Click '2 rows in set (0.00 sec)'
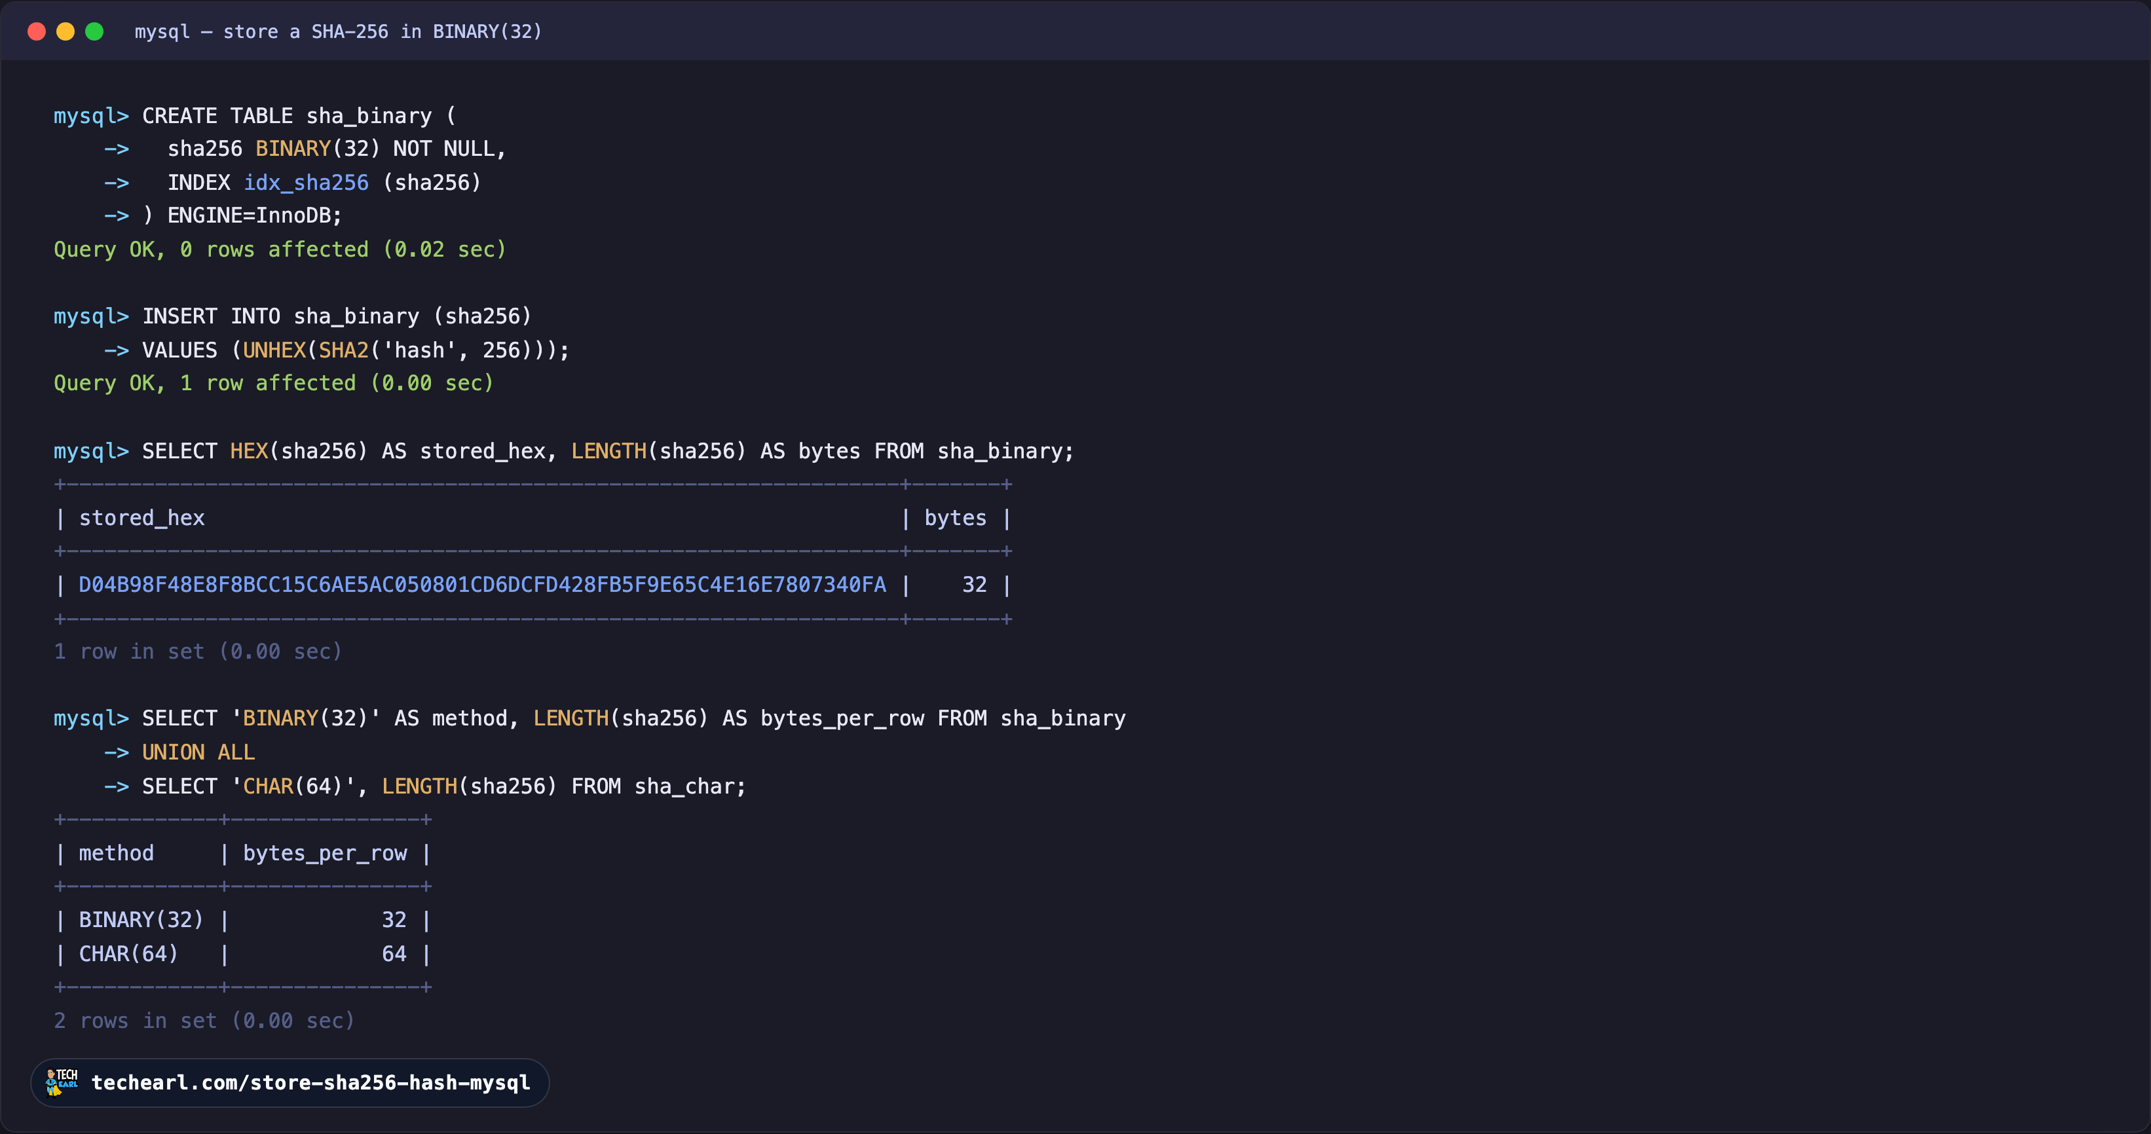 coord(204,1021)
